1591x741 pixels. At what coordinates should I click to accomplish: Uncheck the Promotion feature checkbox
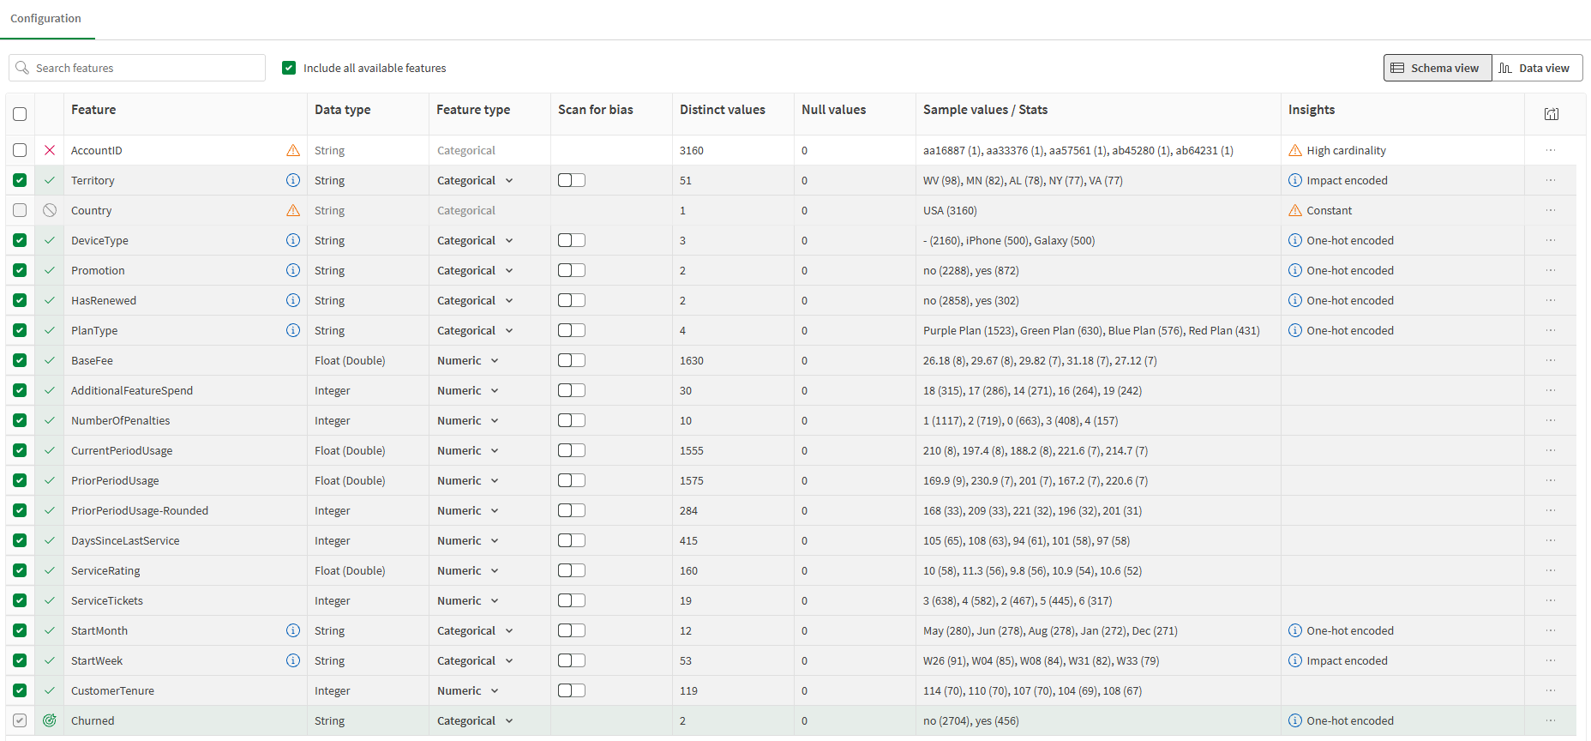coord(20,270)
